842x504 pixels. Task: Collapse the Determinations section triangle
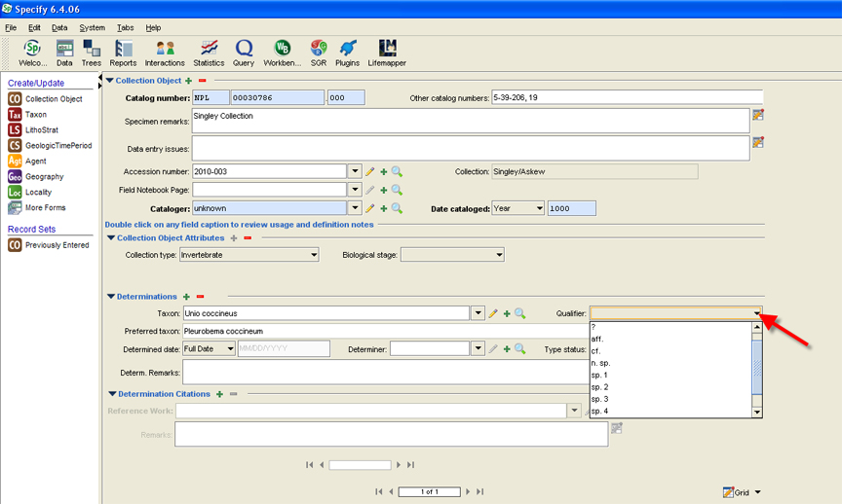point(110,297)
